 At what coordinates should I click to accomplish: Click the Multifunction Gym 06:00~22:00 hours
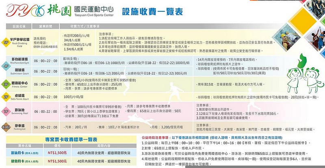[x=45, y=61]
